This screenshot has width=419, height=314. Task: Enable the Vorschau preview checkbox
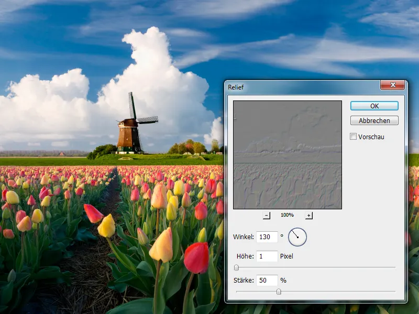pos(353,137)
